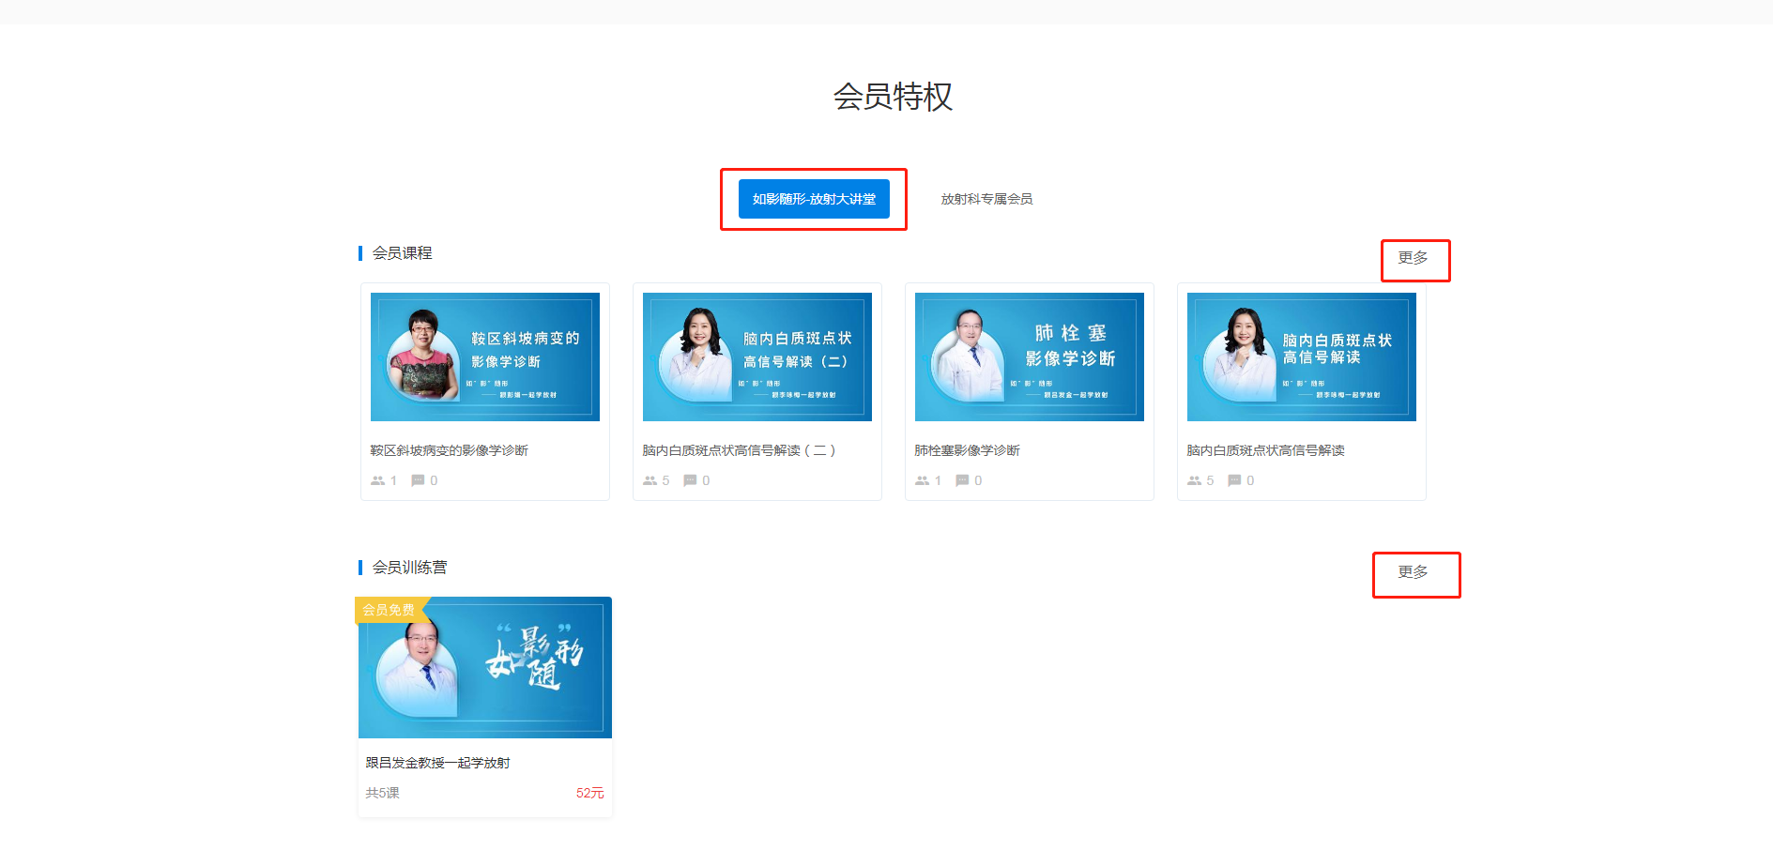Click the 52元 price on training camp card
The width and height of the screenshot is (1773, 850).
click(590, 793)
